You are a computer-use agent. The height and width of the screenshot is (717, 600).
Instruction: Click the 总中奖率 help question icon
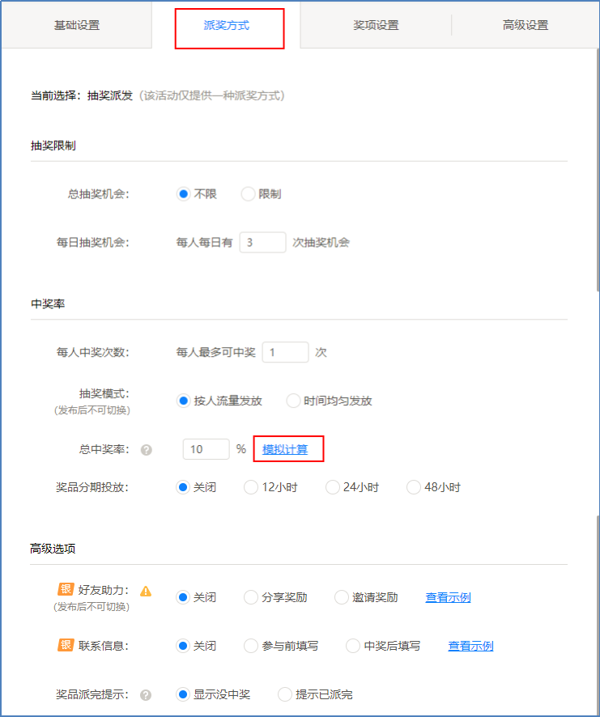click(146, 450)
